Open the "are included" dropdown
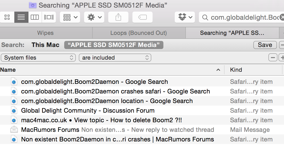Image resolution: width=284 pixels, height=149 pixels. [x=115, y=58]
